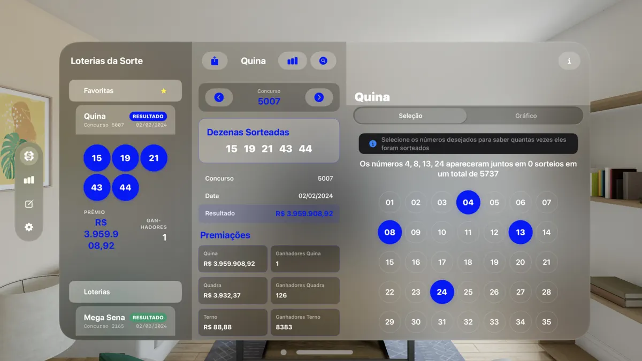Click the Ganhadores Quadra 126 cell
This screenshot has height=361, width=642.
pyautogui.click(x=305, y=290)
